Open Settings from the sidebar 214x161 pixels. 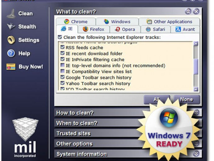tap(29, 40)
